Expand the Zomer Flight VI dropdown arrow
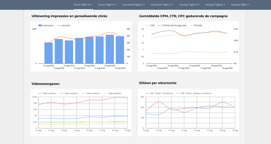The height and width of the screenshot is (144, 271). pyautogui.click(x=116, y=5)
